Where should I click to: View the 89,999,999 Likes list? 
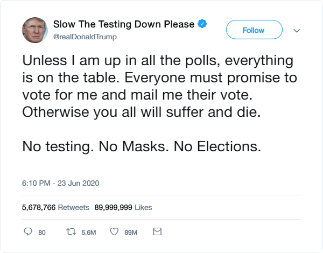click(x=123, y=207)
